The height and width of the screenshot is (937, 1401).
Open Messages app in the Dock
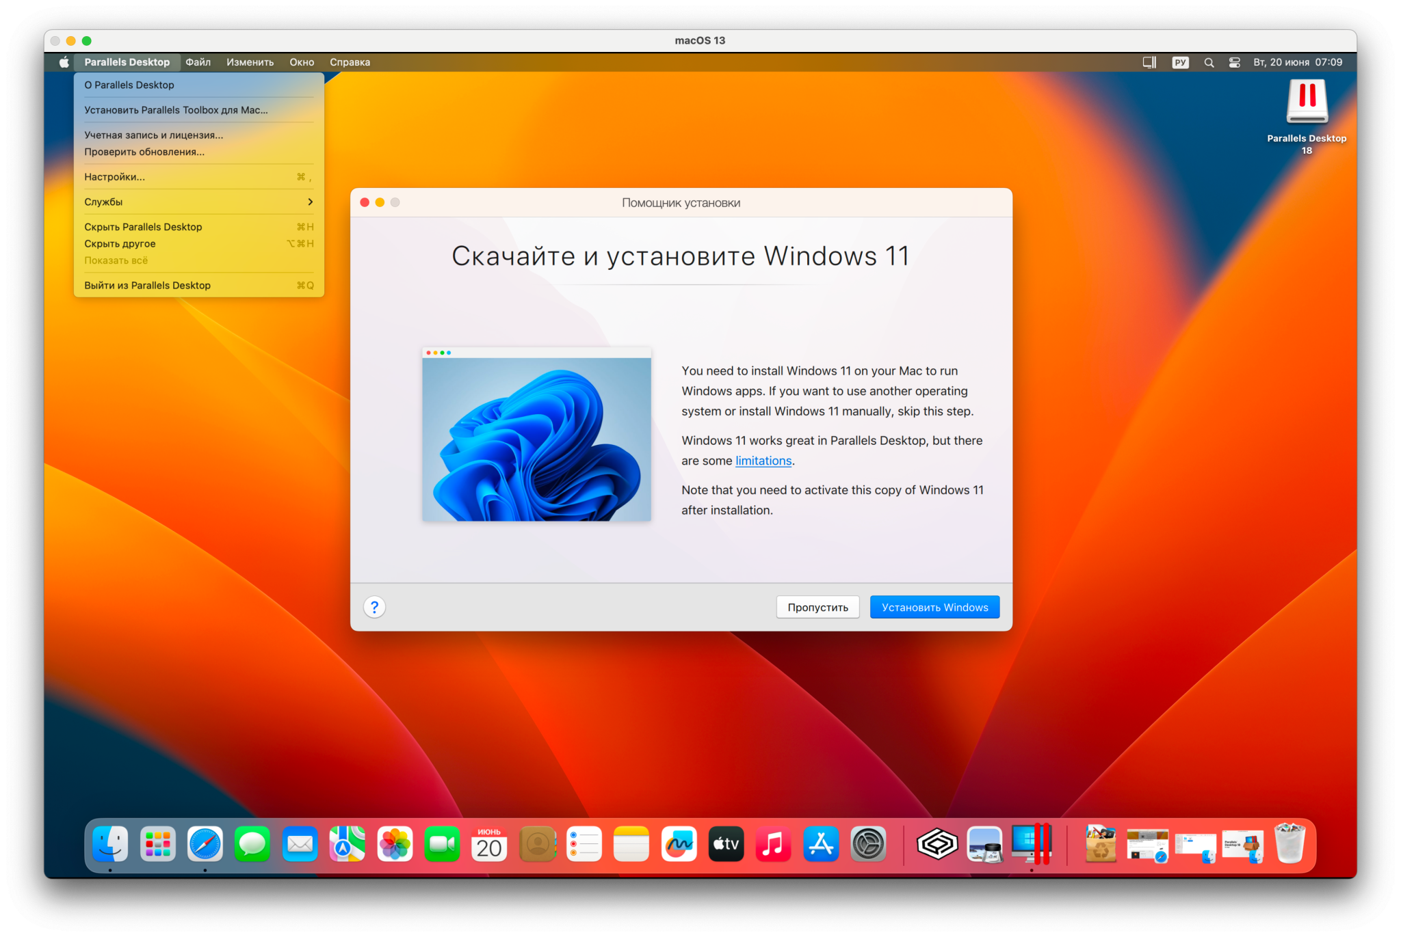[x=252, y=845]
